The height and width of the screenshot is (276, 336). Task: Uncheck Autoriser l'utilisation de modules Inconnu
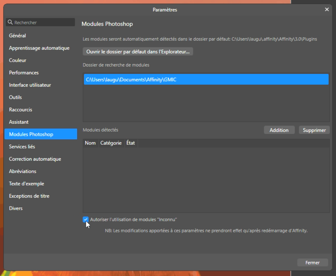pyautogui.click(x=86, y=219)
